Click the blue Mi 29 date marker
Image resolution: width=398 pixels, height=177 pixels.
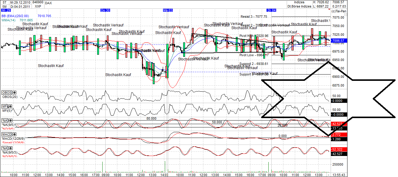5,10
